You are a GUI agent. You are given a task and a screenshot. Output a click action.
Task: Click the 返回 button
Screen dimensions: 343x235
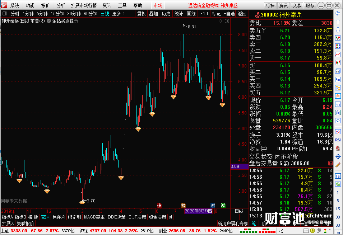coord(242,14)
